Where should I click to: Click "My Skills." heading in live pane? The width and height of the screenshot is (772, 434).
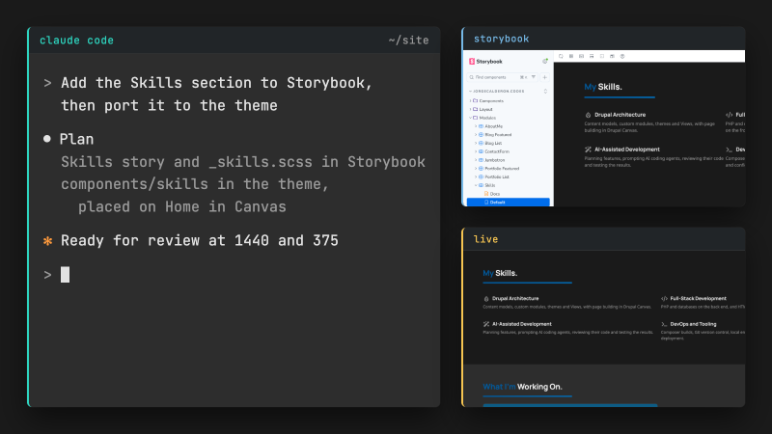pyautogui.click(x=500, y=273)
